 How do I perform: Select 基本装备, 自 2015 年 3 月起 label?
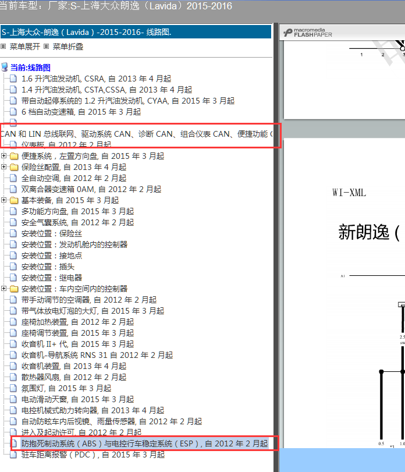point(70,200)
